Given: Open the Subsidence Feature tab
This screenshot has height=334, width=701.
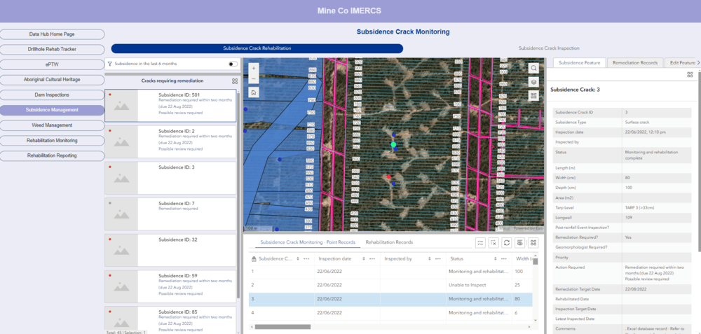Looking at the screenshot, I should click(x=580, y=63).
